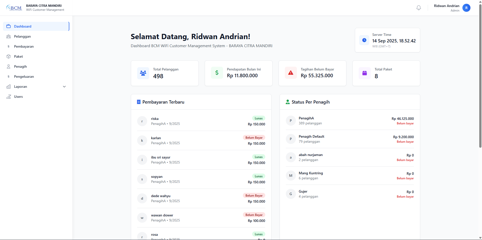
Task: Click the page vertical scrollbar
Action: [480, 75]
